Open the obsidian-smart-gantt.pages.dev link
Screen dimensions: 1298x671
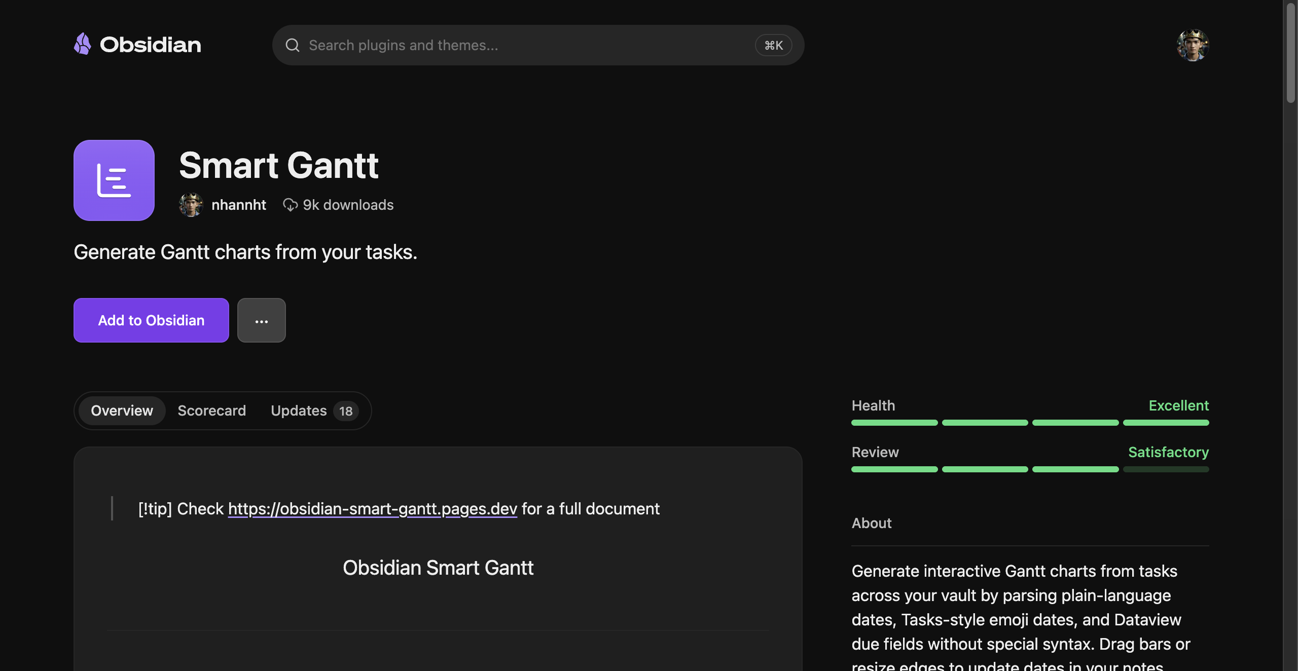coord(373,508)
